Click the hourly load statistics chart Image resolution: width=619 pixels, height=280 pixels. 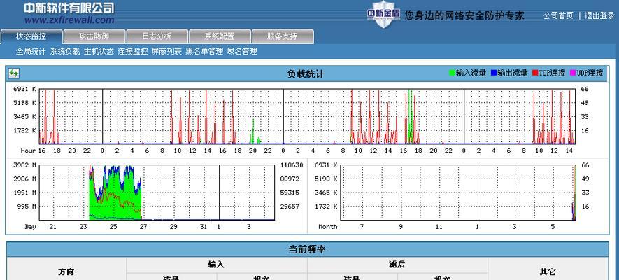click(x=307, y=116)
